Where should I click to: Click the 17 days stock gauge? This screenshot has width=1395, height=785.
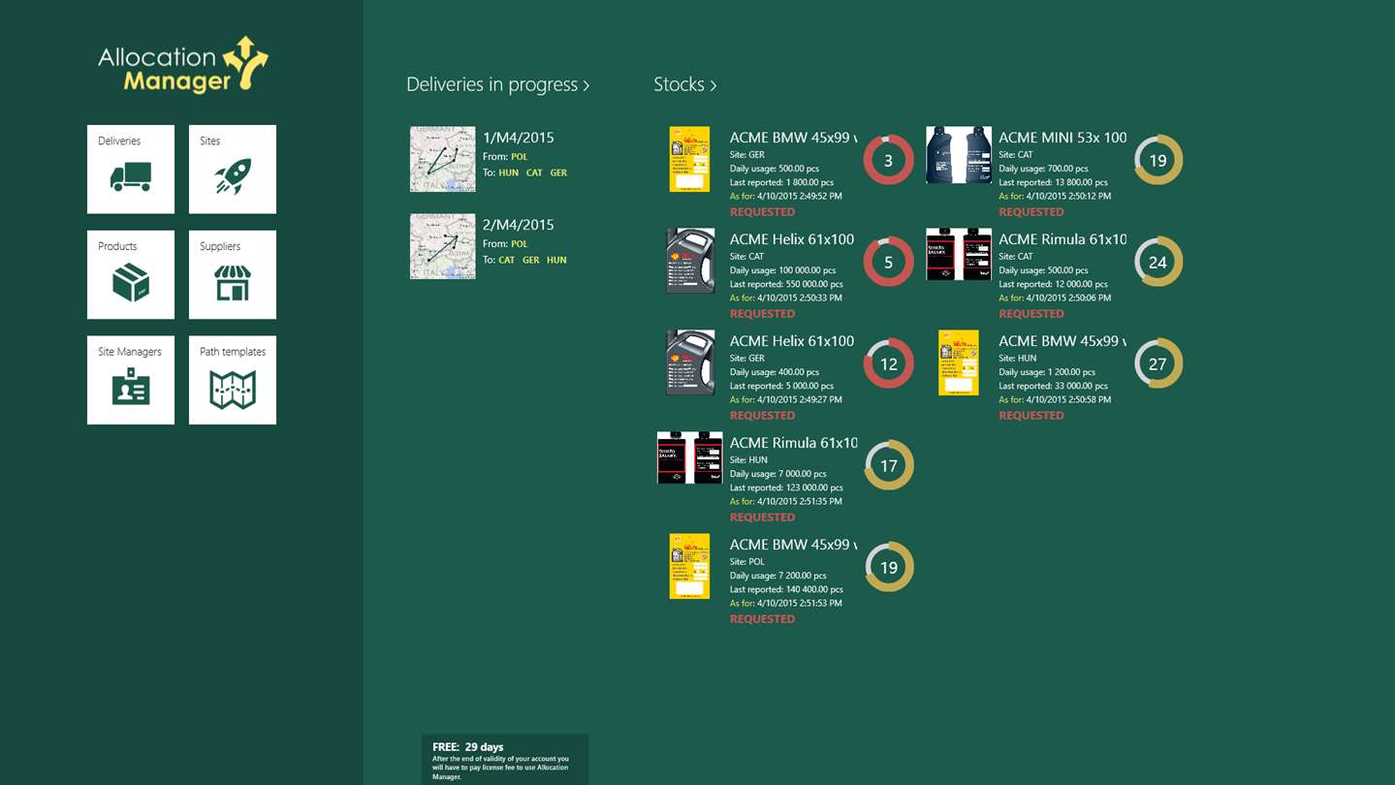click(889, 465)
